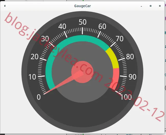This screenshot has height=135, width=166.
Task: Click the gauge scale label 60
Action: [102, 26]
